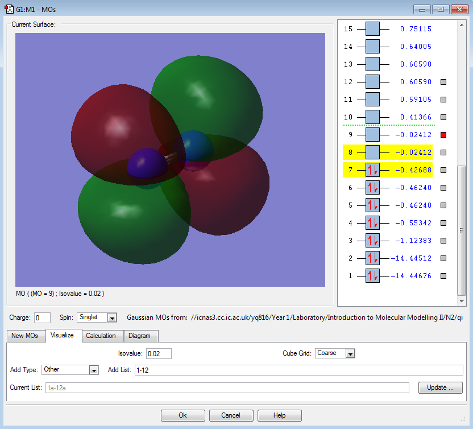Toggle the red surface marker for orbital 9
This screenshot has width=473, height=429.
click(444, 135)
